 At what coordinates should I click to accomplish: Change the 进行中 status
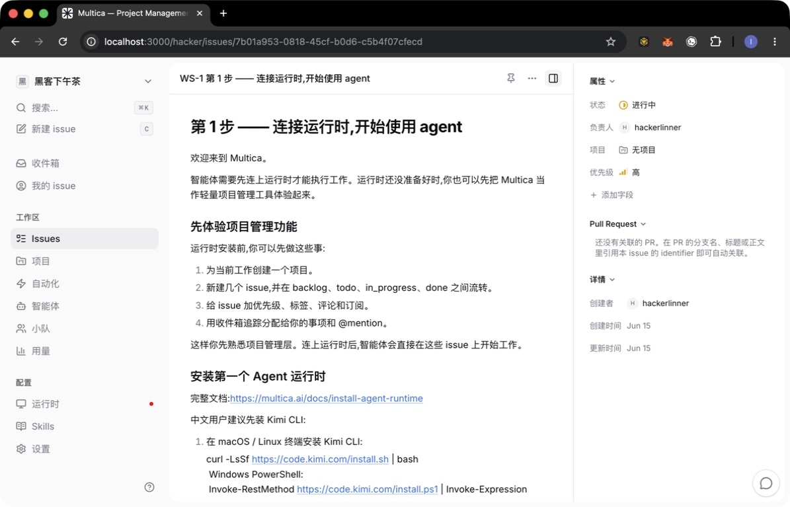(x=637, y=105)
